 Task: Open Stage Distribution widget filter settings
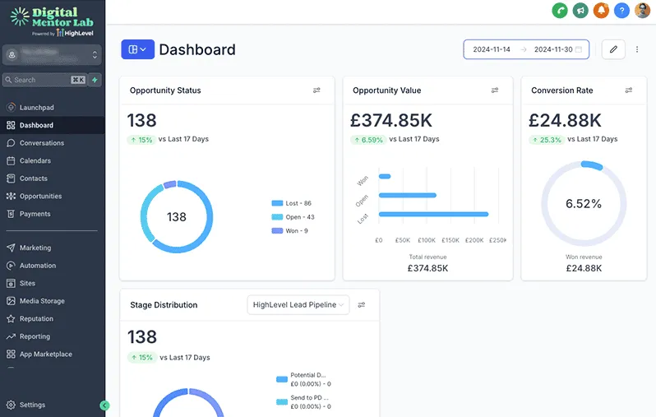[x=362, y=305]
